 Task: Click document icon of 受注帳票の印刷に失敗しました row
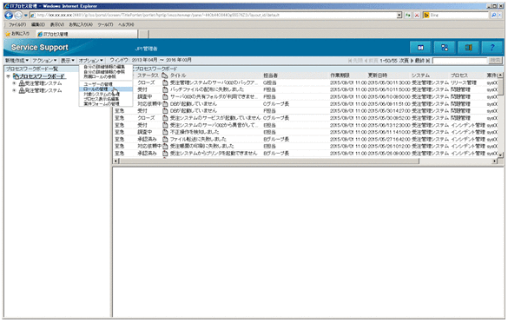[165, 147]
